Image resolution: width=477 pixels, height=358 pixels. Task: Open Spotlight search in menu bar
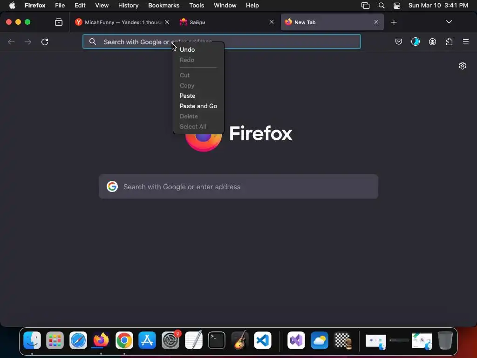(x=381, y=6)
